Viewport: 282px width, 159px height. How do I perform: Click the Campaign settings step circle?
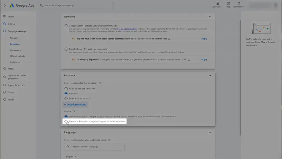click(5, 31)
